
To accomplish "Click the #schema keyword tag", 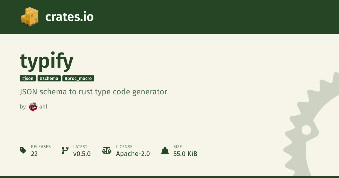I will (49, 79).
